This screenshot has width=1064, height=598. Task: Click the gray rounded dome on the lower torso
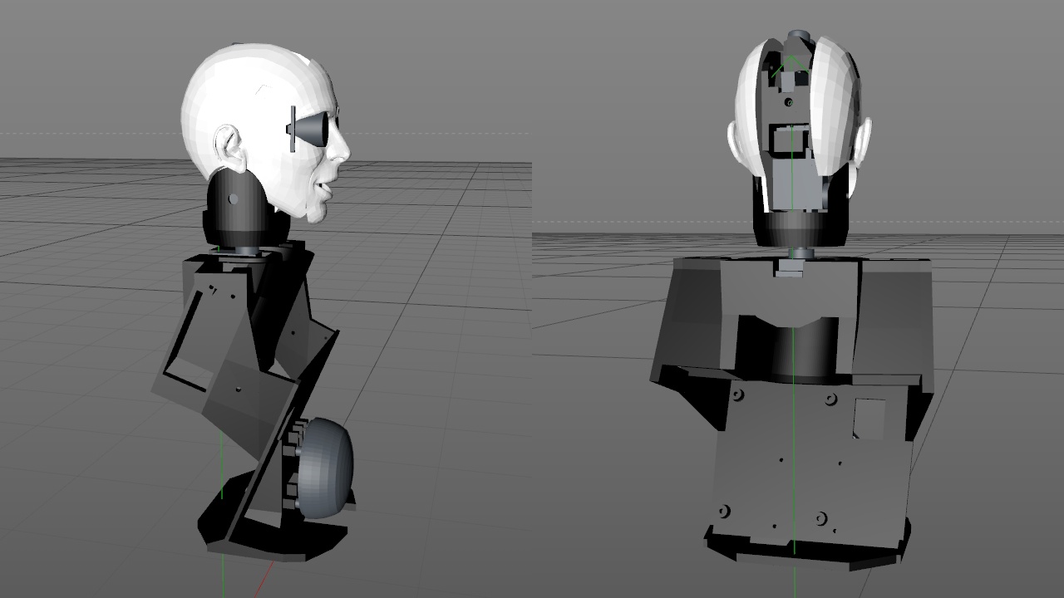click(327, 468)
